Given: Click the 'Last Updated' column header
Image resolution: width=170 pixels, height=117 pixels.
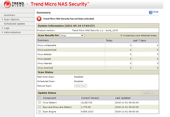Looking at the screenshot, I should pos(123,98).
